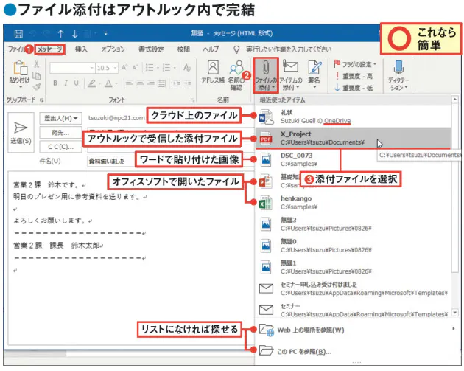Toggle 重要度 - 高 high importance
The height and width of the screenshot is (371, 464).
coord(354,76)
